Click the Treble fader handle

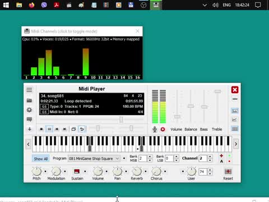pos(217,91)
